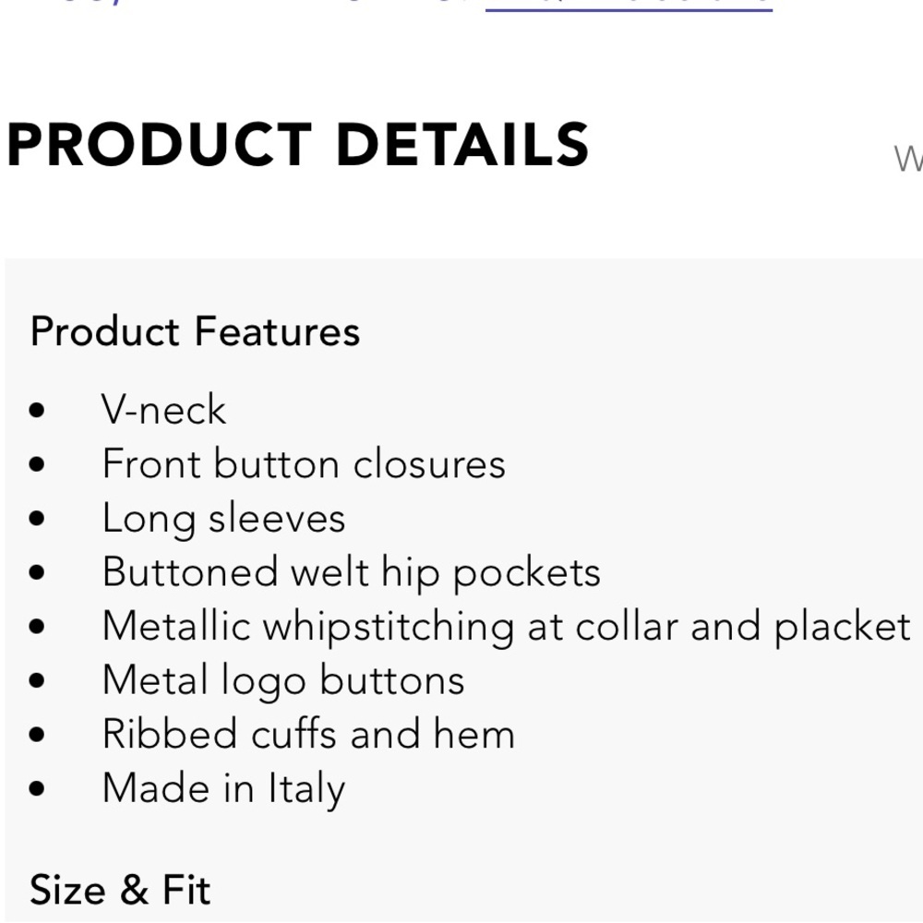The image size is (923, 923).
Task: Click the bullet beside Ribbed cuffs and hem
Action: pyautogui.click(x=37, y=736)
